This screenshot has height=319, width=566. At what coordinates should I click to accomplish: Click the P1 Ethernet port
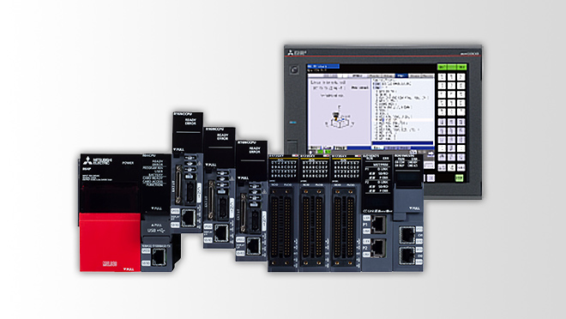click(x=378, y=224)
